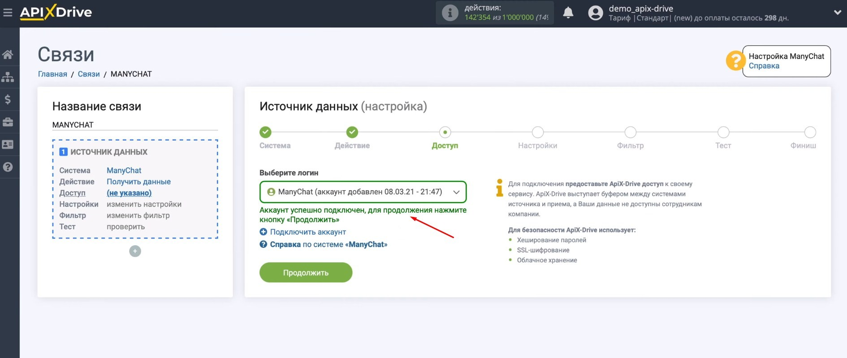Viewport: 847px width, 358px height.
Task: Click изменить настройки
Action: pos(144,204)
